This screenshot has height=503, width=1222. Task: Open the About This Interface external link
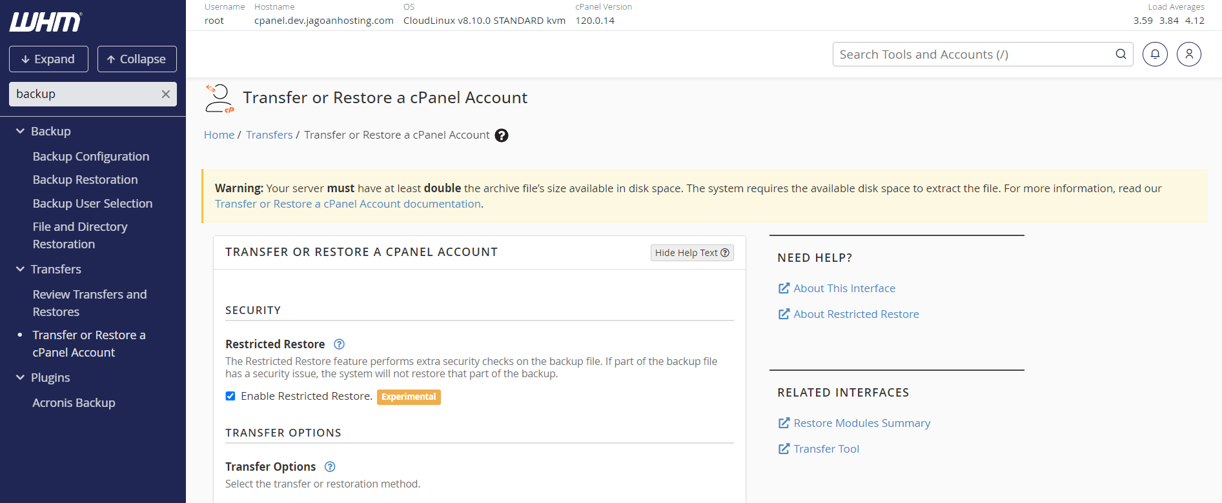point(844,288)
